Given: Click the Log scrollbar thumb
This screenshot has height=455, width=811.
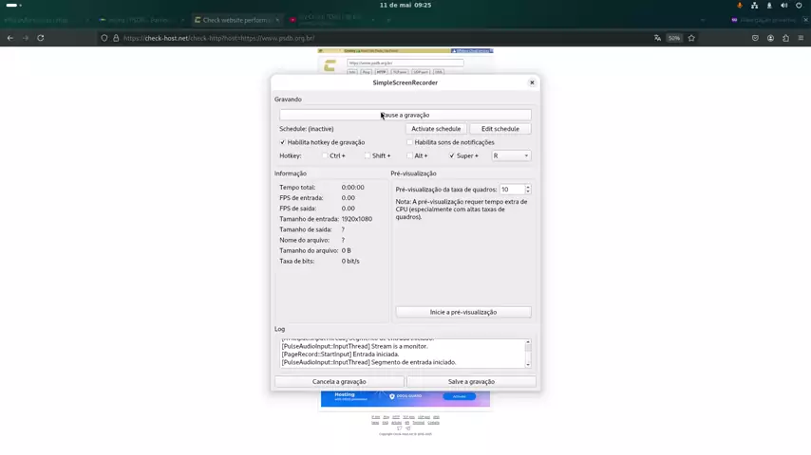Looking at the screenshot, I should click(x=528, y=348).
